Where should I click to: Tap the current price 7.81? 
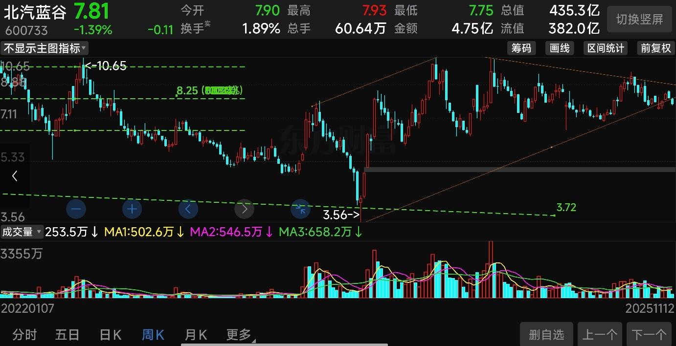coord(92,11)
